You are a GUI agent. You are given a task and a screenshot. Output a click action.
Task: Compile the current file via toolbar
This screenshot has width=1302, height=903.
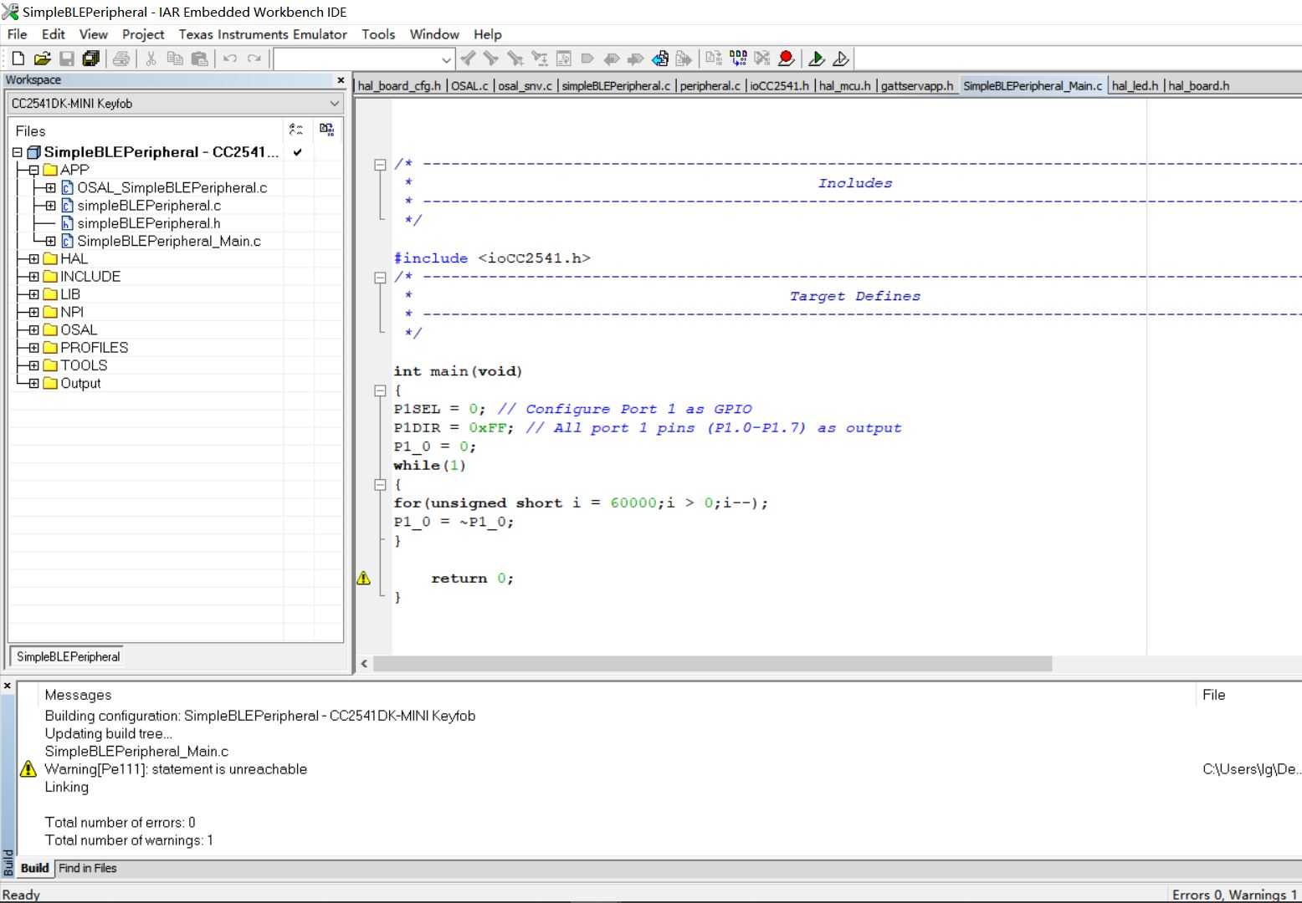[x=714, y=59]
